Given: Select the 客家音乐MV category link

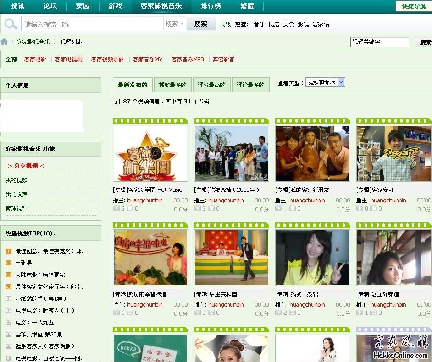Looking at the screenshot, I should click(x=148, y=59).
